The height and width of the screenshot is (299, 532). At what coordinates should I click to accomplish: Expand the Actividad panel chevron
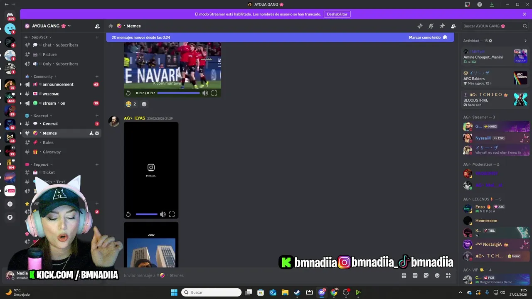pos(525,41)
